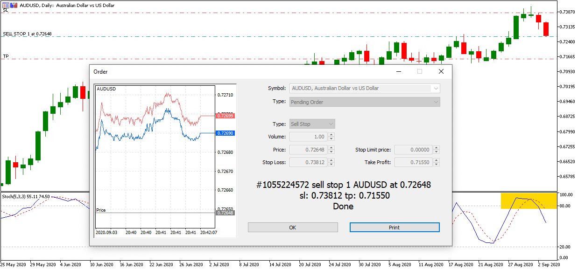Click the 0.72400 value on price axis
The width and height of the screenshot is (578, 269).
pos(568,41)
